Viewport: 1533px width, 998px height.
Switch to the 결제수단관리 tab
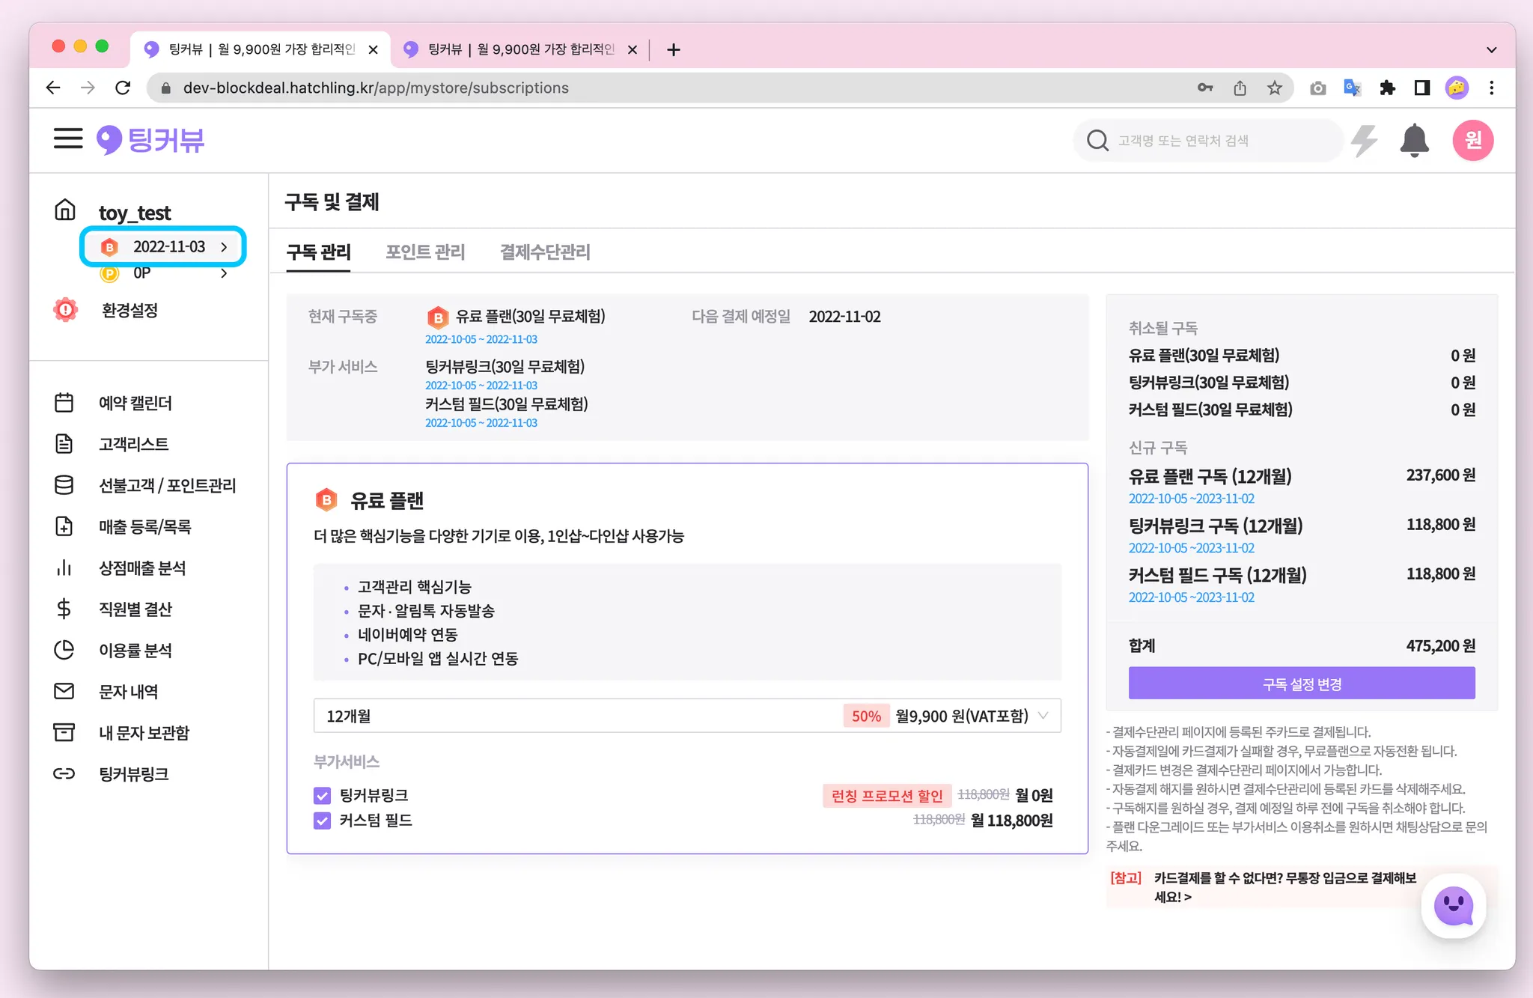[x=545, y=252]
